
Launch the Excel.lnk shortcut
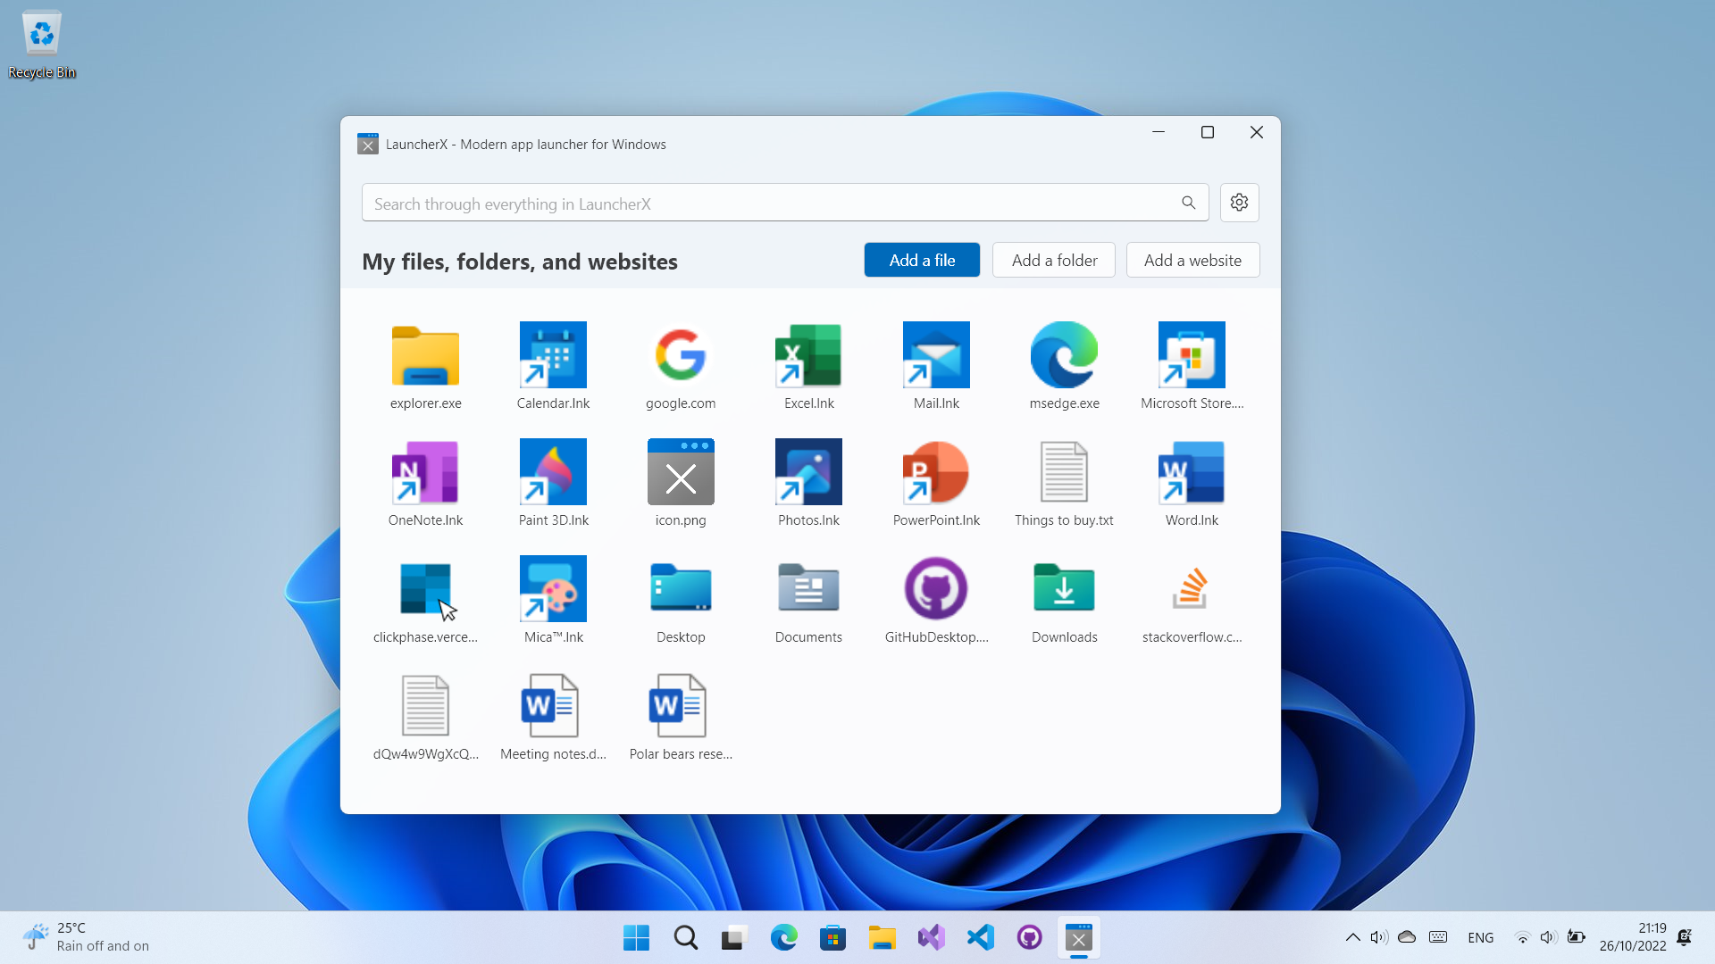[808, 367]
